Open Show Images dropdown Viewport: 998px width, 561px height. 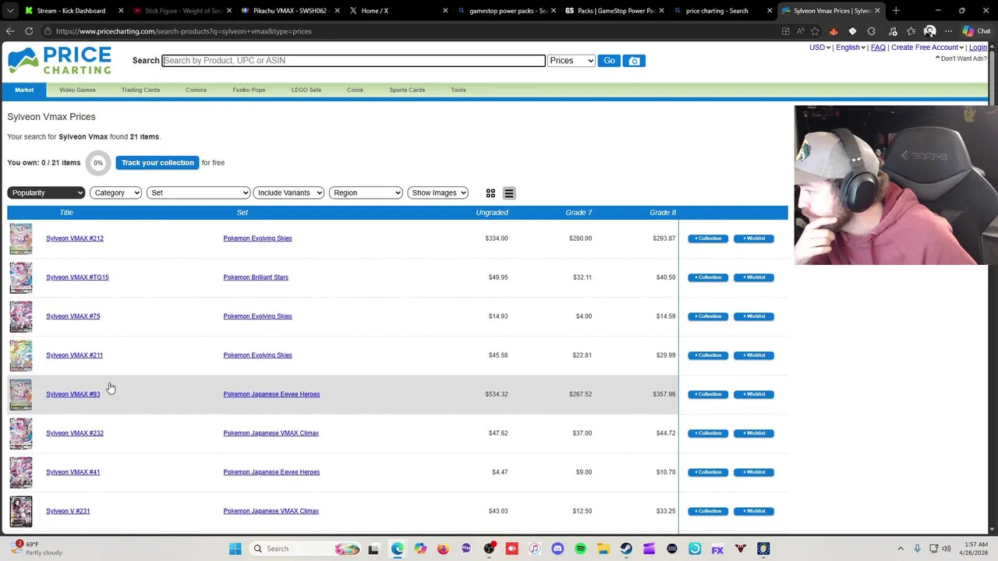coord(437,193)
